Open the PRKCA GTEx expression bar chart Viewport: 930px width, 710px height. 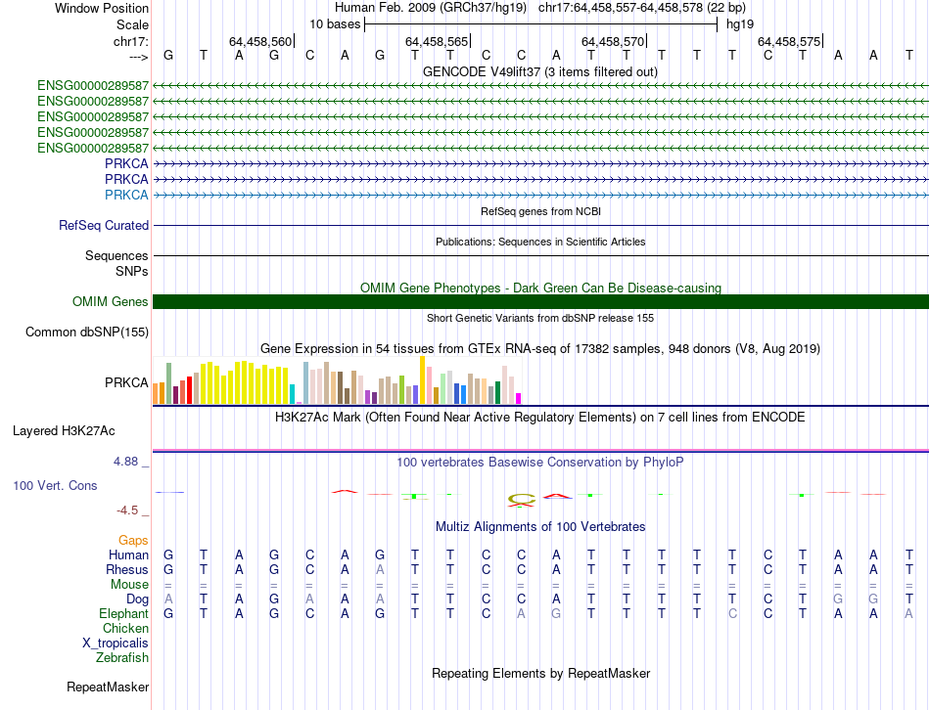point(337,380)
